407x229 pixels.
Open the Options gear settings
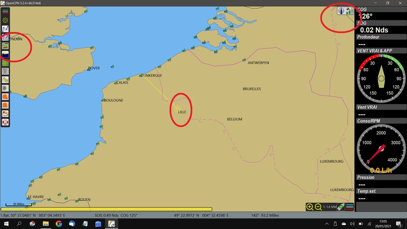5,20
